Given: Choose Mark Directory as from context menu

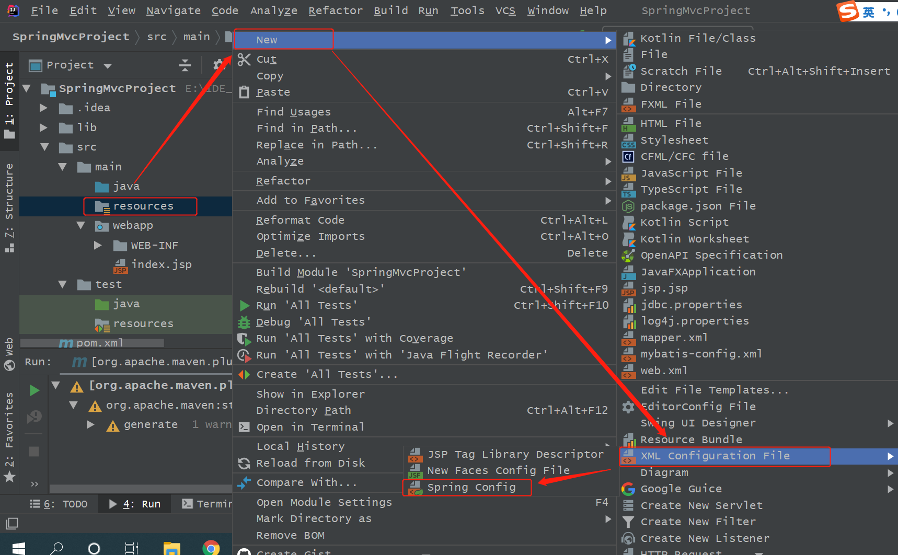Looking at the screenshot, I should 424,519.
